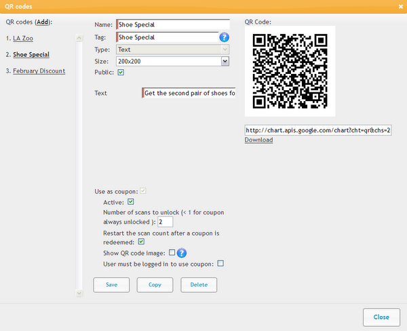
Task: Click the Download link under the URL
Action: pyautogui.click(x=258, y=140)
